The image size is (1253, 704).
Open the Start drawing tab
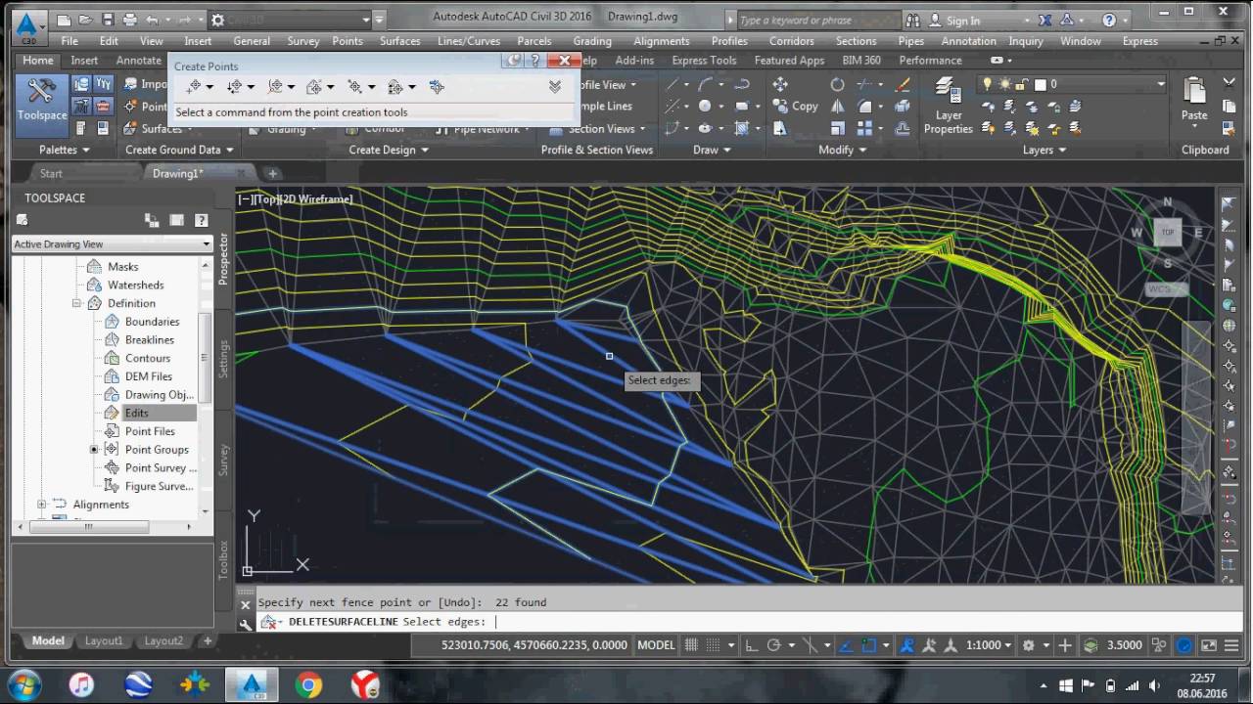coord(51,173)
